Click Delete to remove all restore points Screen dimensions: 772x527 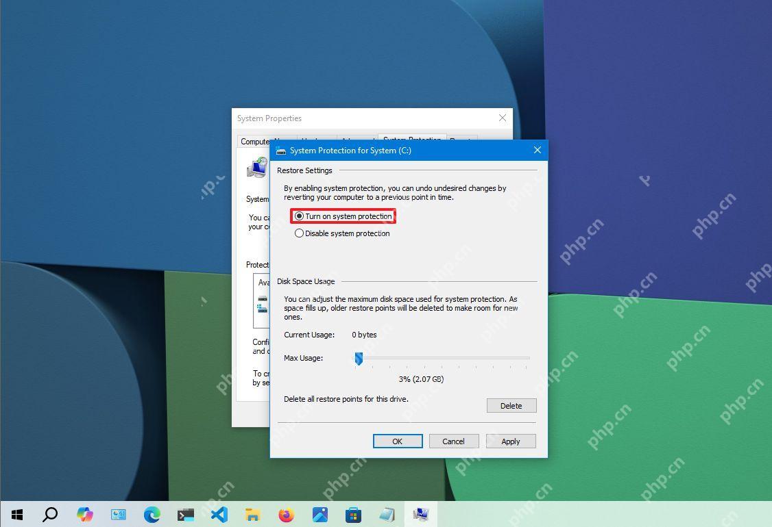pyautogui.click(x=511, y=406)
